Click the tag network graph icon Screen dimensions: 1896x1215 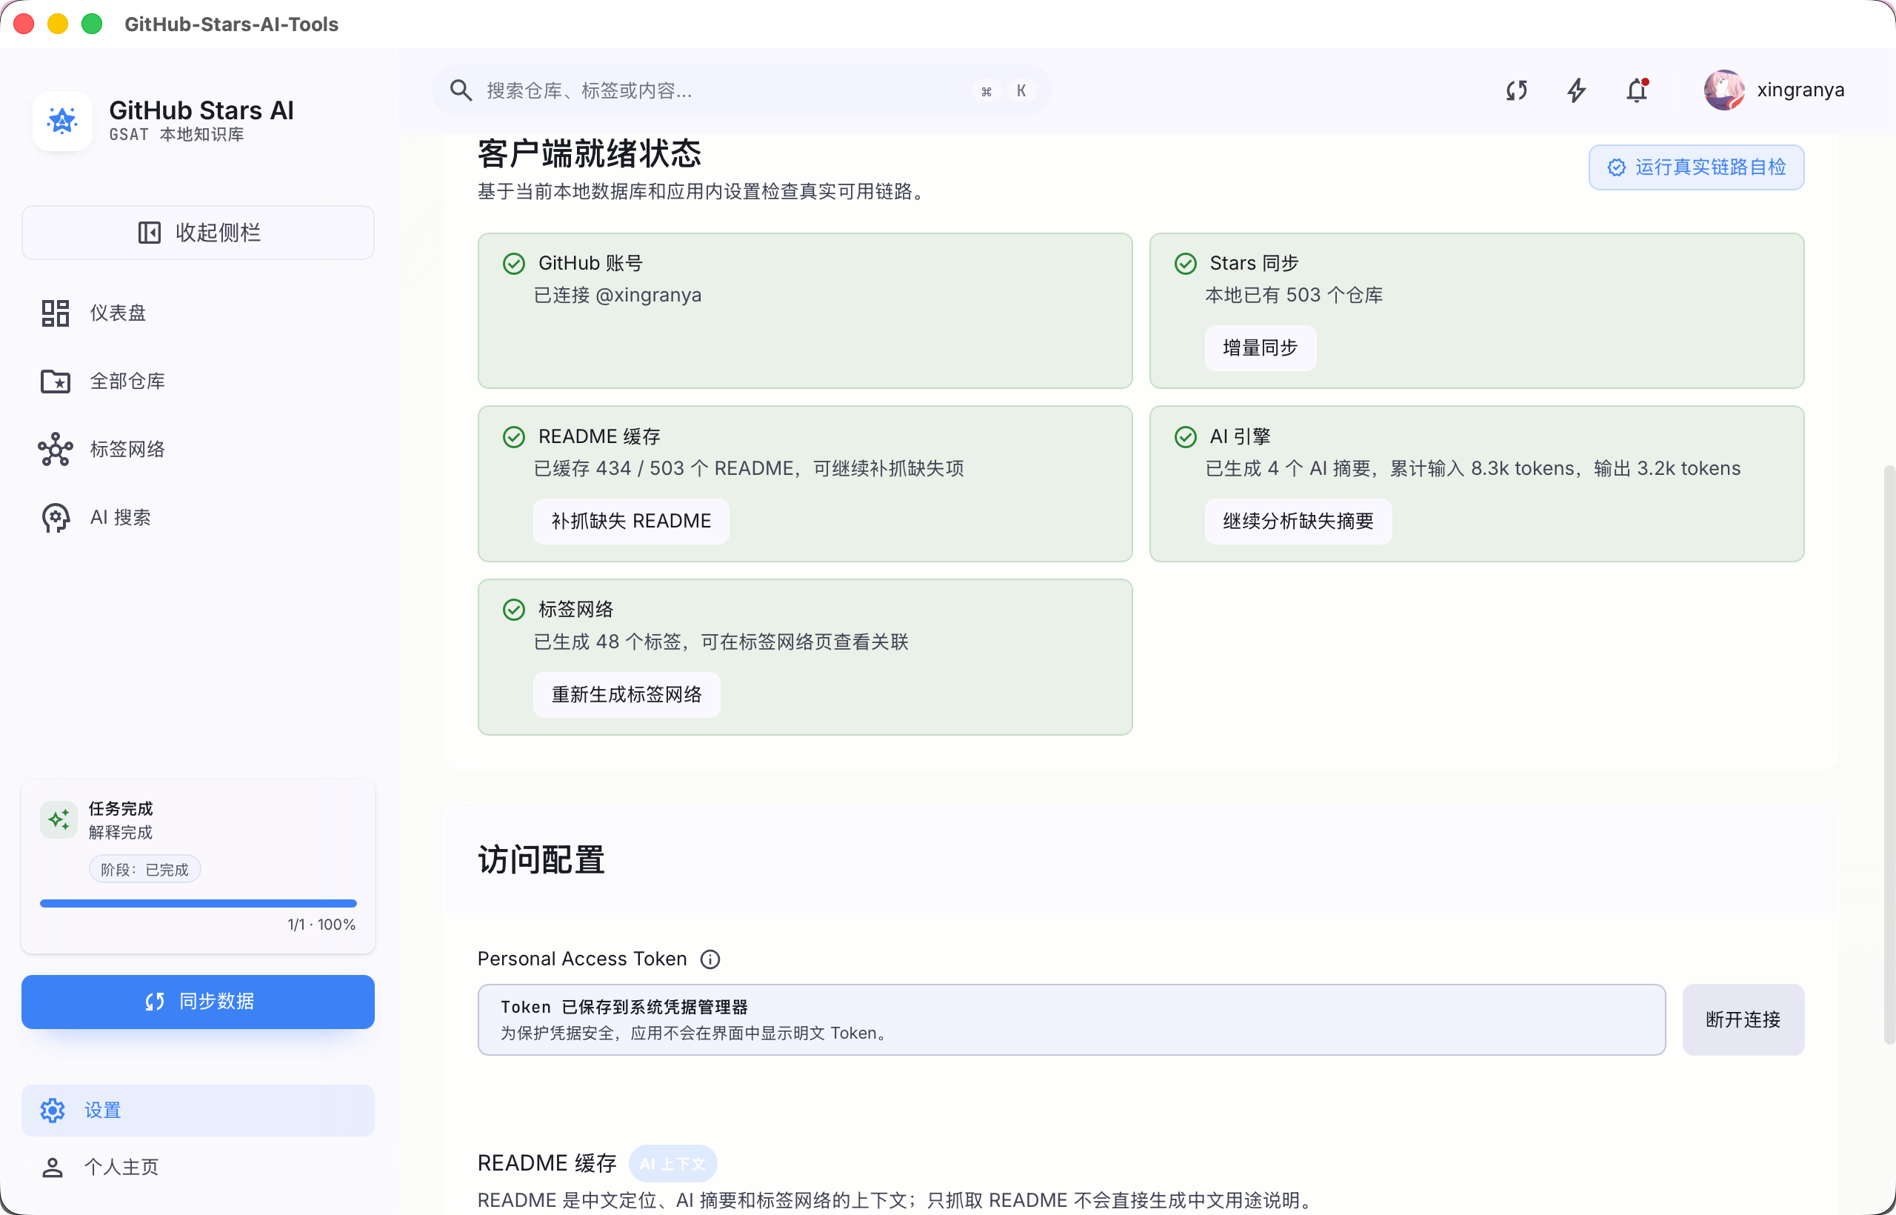(x=56, y=450)
